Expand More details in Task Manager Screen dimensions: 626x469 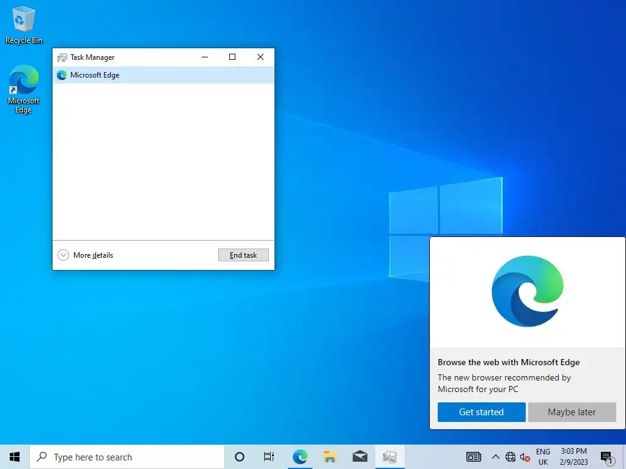click(86, 255)
